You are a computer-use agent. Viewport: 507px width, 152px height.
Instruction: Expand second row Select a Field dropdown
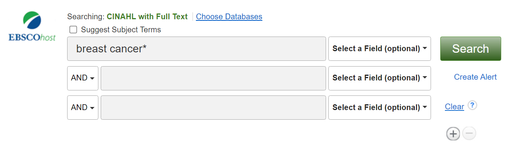[380, 78]
